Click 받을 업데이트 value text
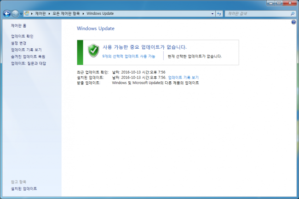 click(155, 83)
